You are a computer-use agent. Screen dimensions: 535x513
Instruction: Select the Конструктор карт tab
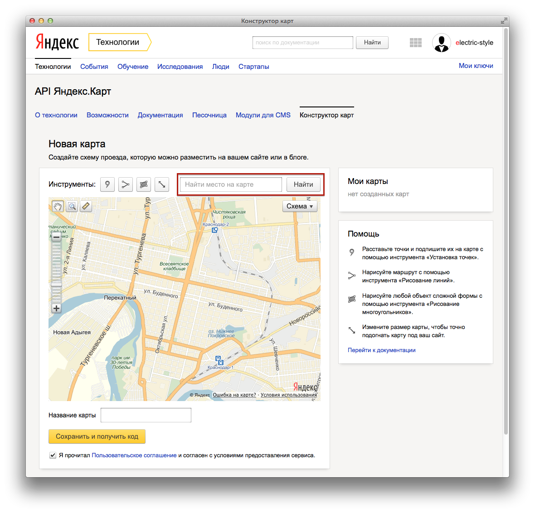point(326,115)
